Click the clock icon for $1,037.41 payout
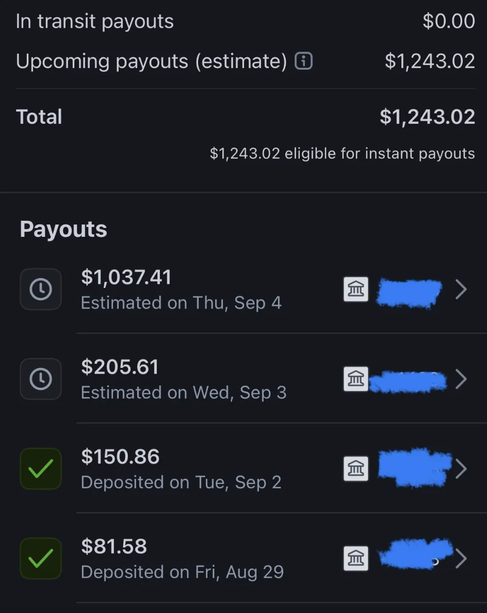The image size is (487, 613). point(41,289)
